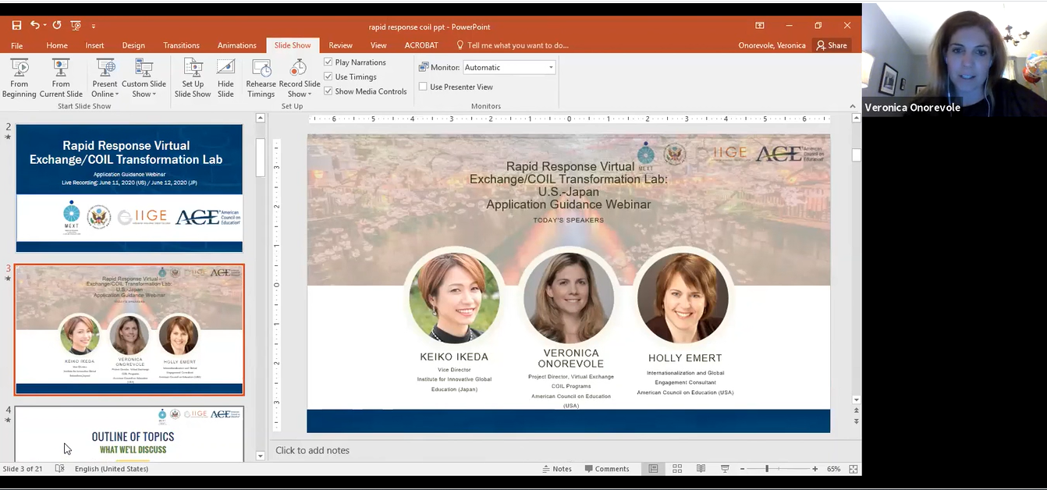This screenshot has width=1047, height=490.
Task: Click Start From Beginning quick access icon
Action: coord(76,26)
